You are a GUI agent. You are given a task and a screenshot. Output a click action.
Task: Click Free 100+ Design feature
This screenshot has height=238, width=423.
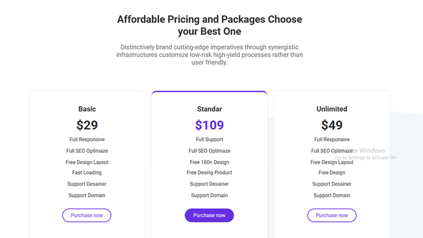coord(209,162)
